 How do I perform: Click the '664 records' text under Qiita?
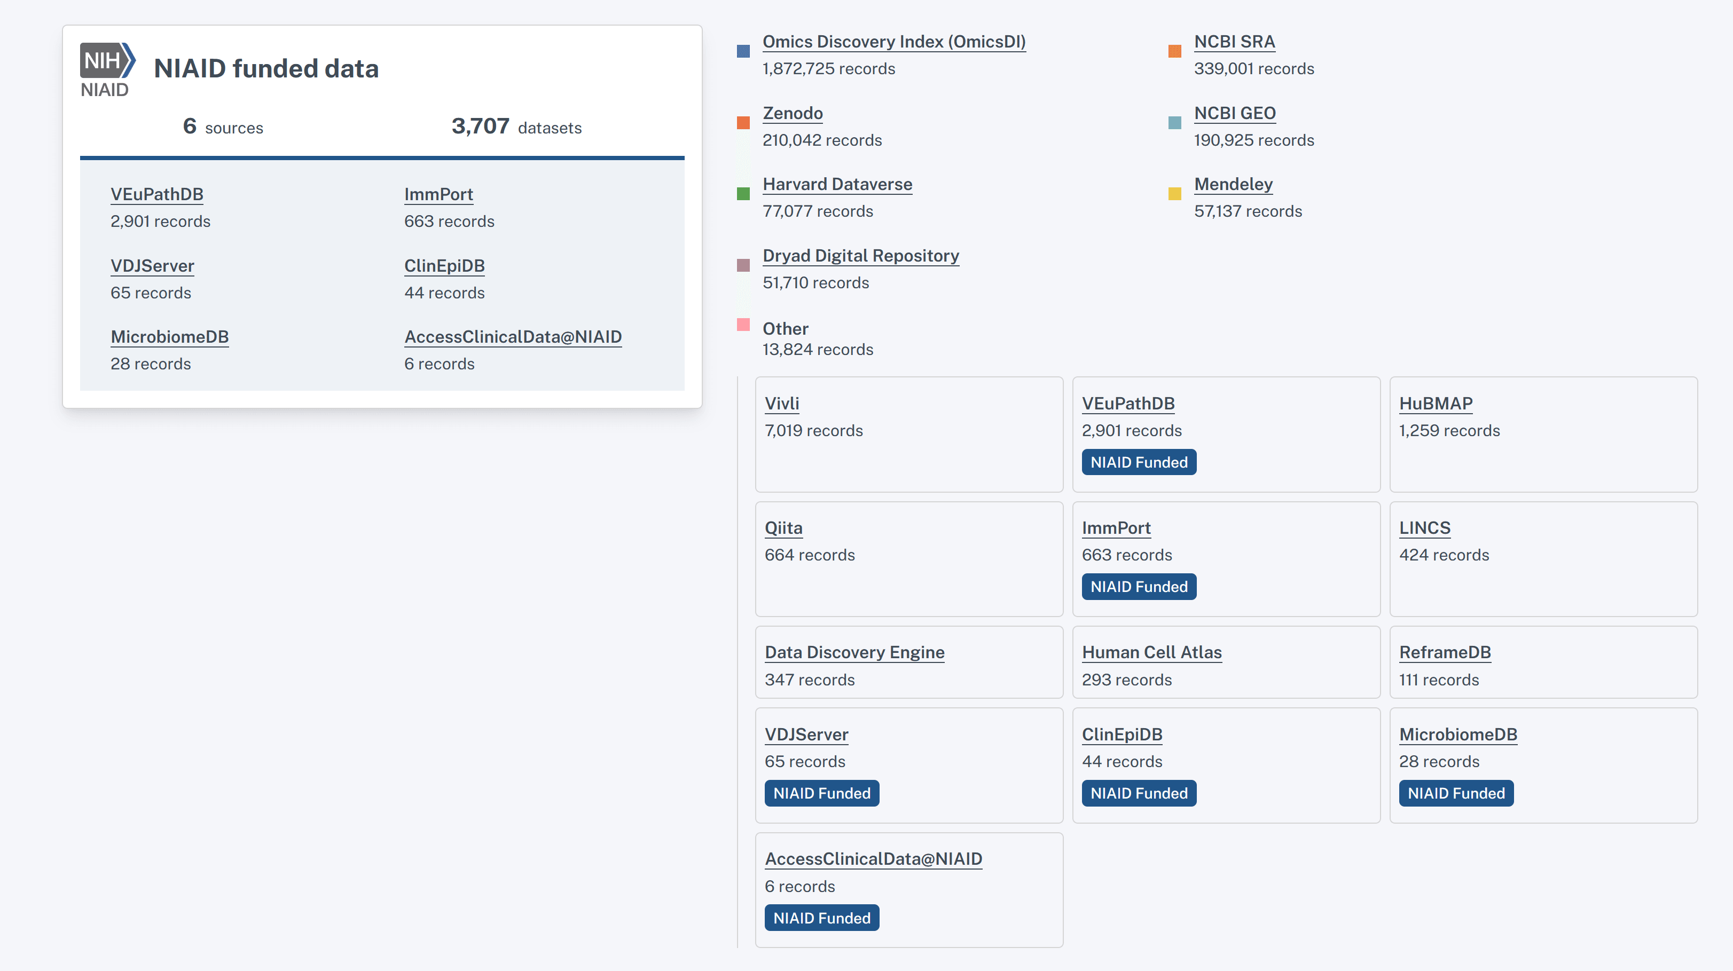pos(809,555)
